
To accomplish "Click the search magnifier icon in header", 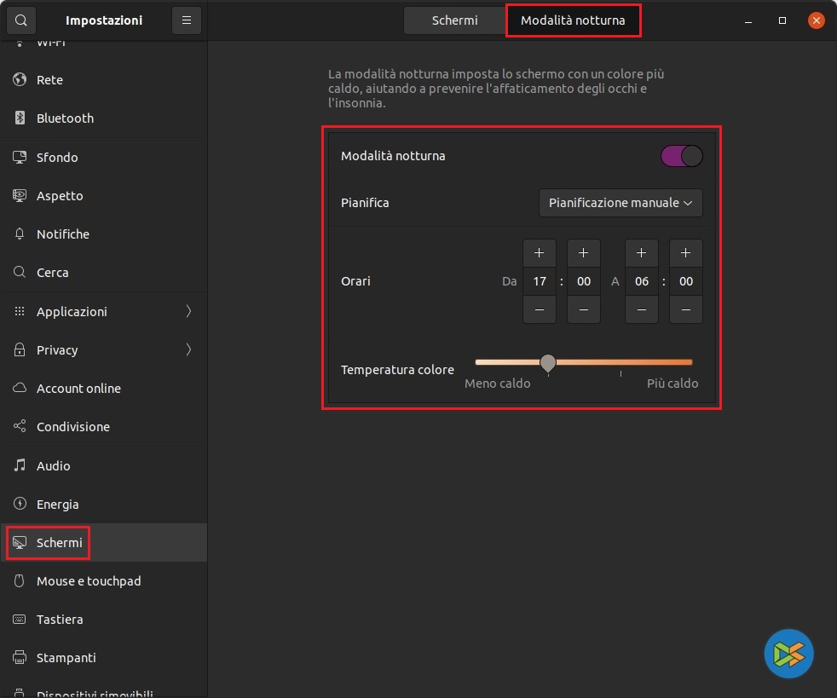I will pos(20,20).
